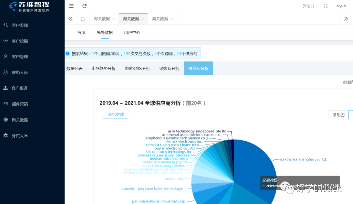
Task: Open the siyue user account menu
Action: coord(341,6)
